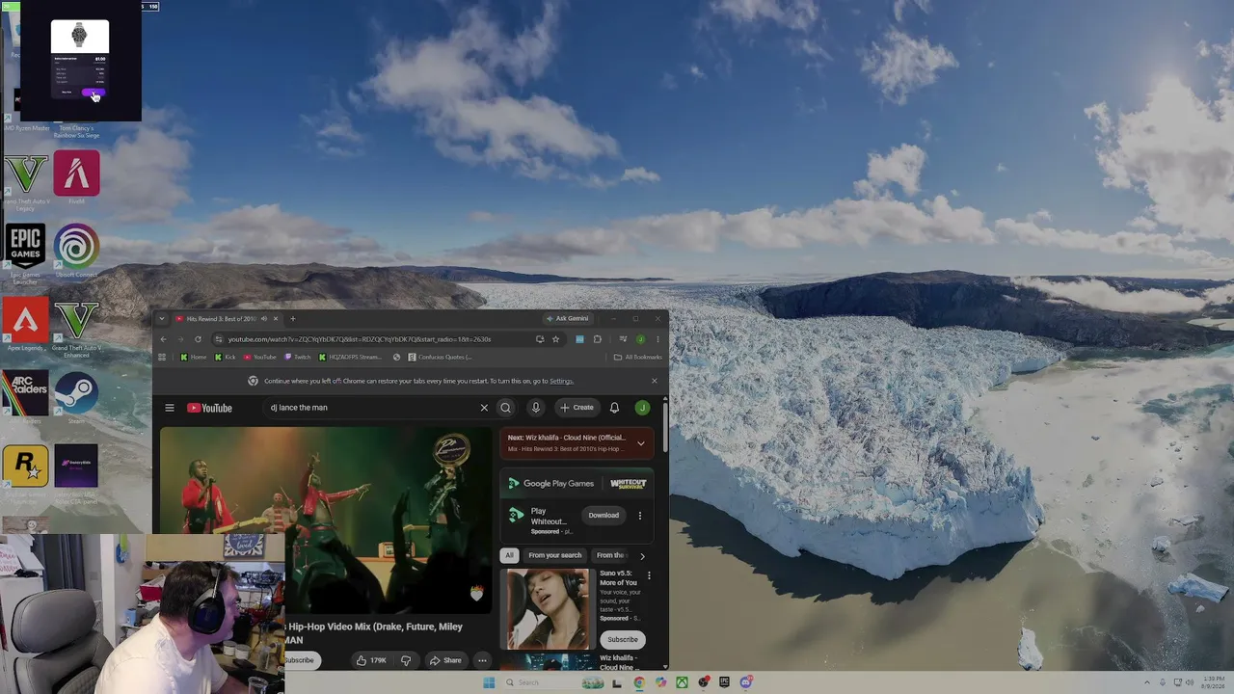This screenshot has height=694, width=1234.
Task: Open more actions menu below the video
Action: coord(482,660)
